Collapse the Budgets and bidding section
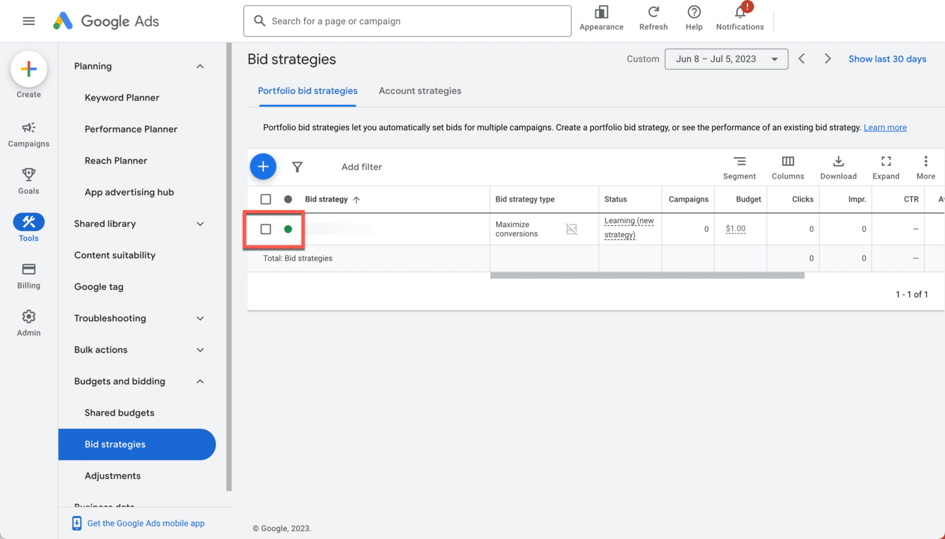The width and height of the screenshot is (945, 539). point(200,381)
